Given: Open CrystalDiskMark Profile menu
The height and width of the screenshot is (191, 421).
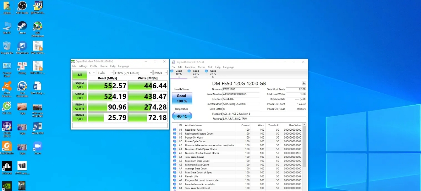Looking at the screenshot, I should point(94,66).
